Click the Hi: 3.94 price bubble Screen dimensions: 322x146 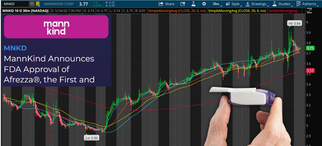click(x=295, y=23)
